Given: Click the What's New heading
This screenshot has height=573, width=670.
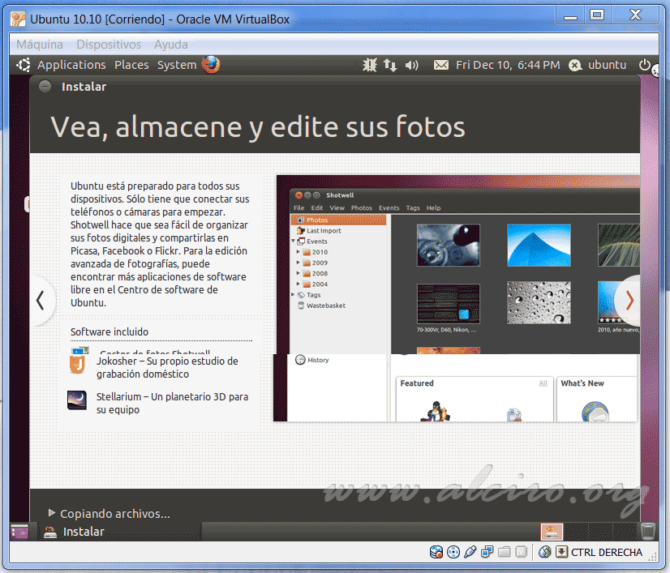Looking at the screenshot, I should (582, 383).
